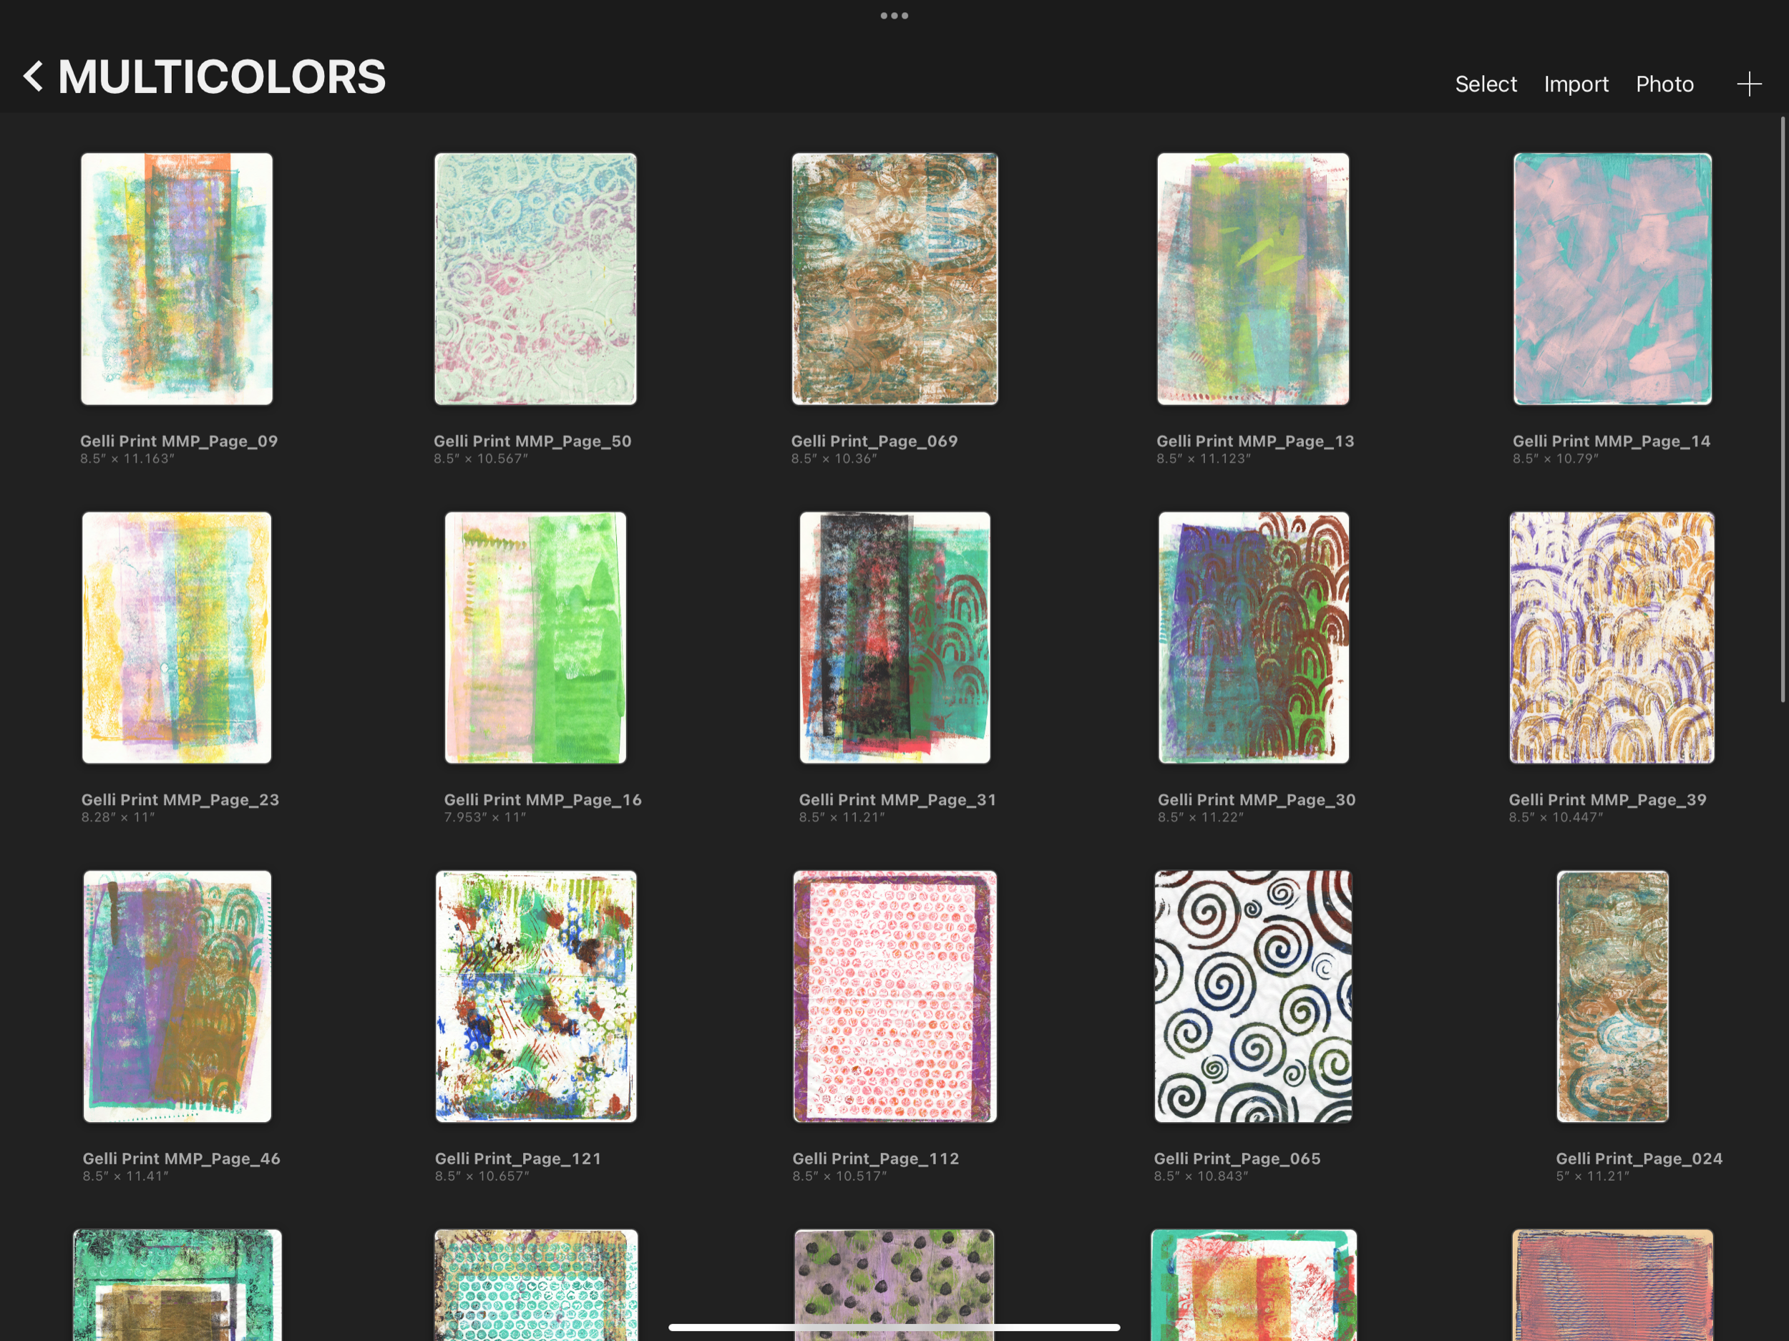Open Gelli Print MMP_Page_50 thumbnail
Viewport: 1789px width, 1341px height.
(535, 279)
